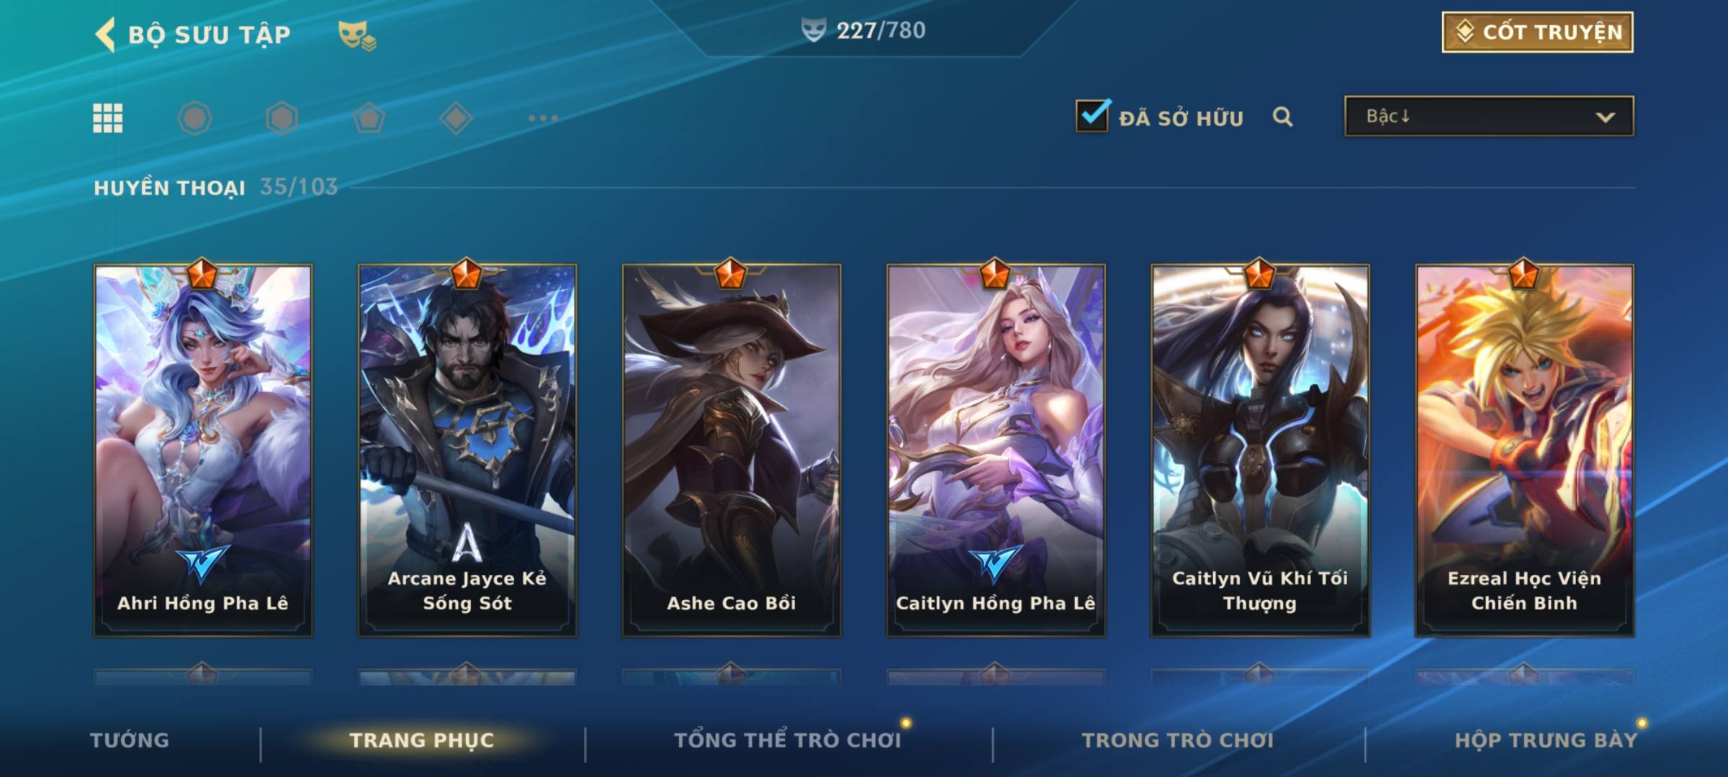The image size is (1728, 777).
Task: Click the Cốt Truyện button
Action: tap(1537, 32)
